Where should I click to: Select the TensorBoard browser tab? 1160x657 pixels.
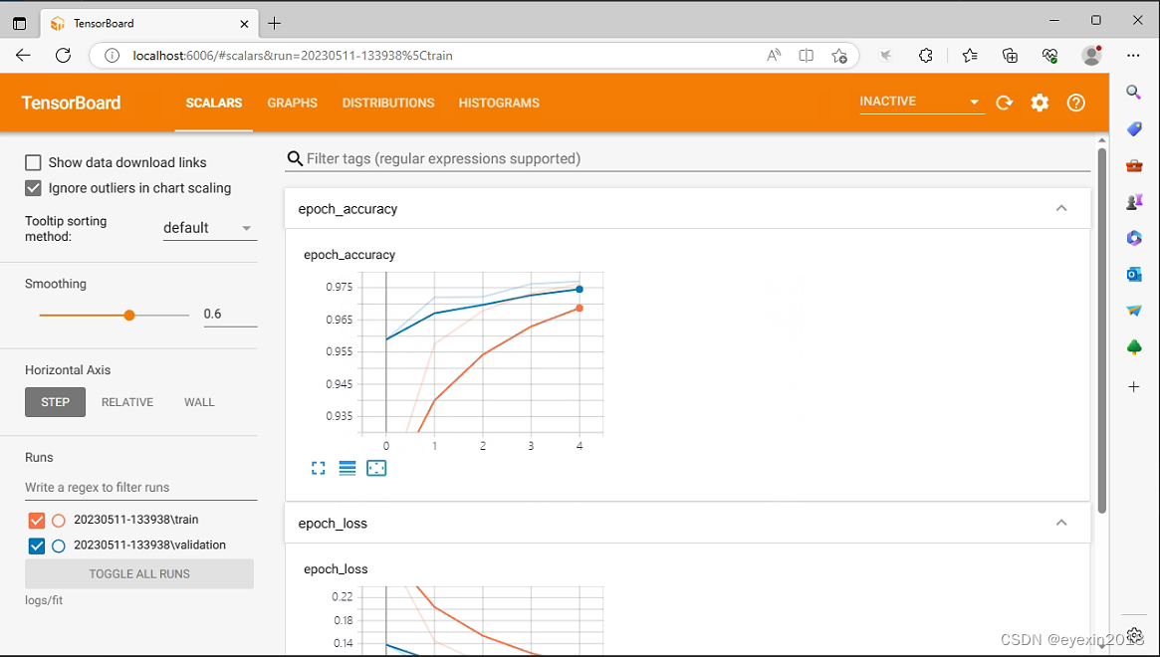(x=148, y=24)
